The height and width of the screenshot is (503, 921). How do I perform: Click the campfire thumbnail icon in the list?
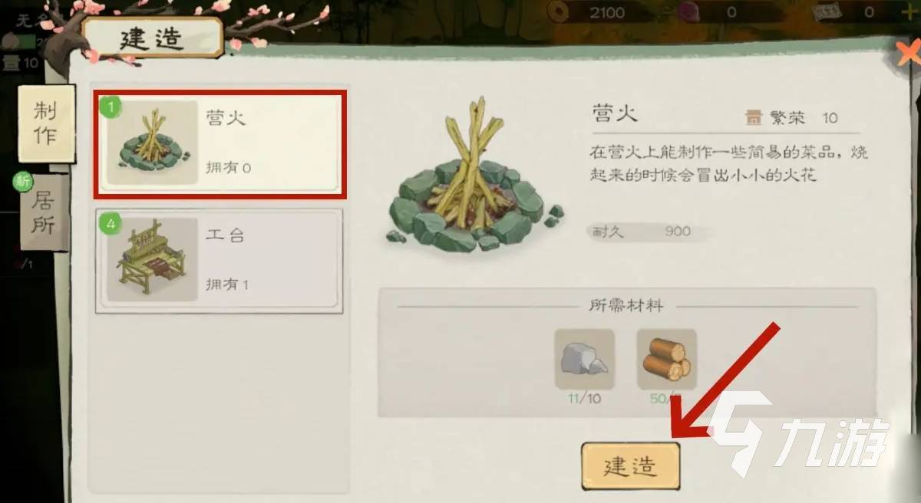coord(152,143)
